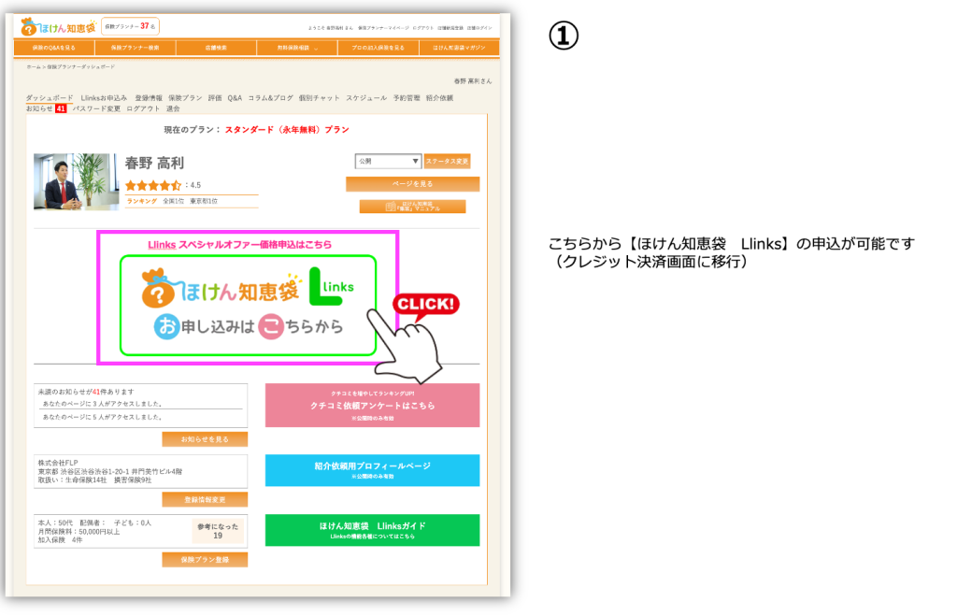Image resolution: width=957 pixels, height=616 pixels.
Task: Open the 紹介依頼用プロフィールページ blue button
Action: coord(372,470)
